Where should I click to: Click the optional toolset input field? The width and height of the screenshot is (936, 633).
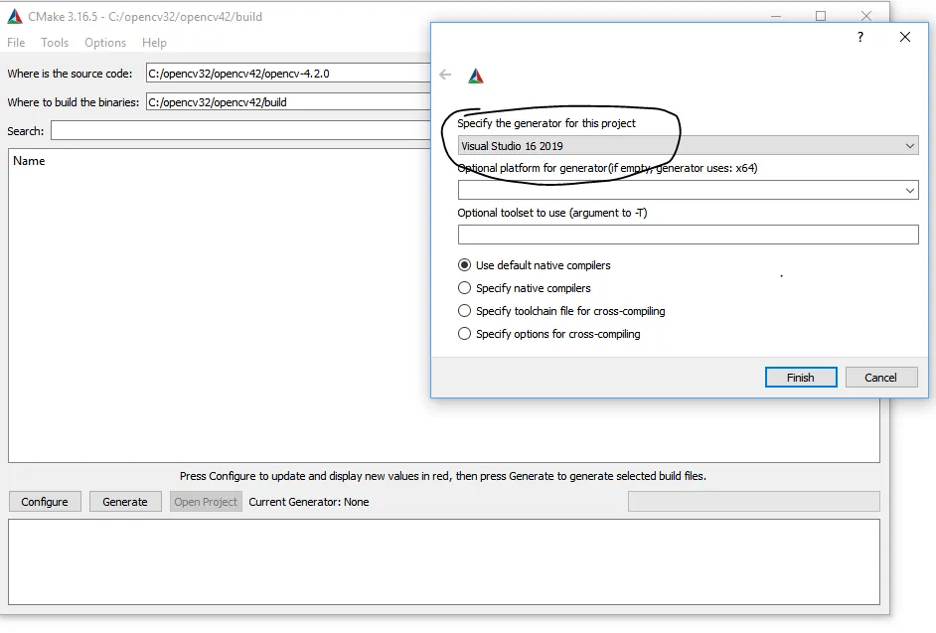pos(689,235)
